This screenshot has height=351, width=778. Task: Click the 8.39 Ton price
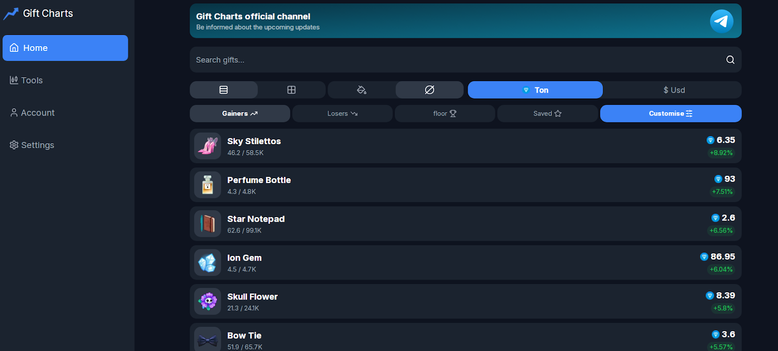[721, 296]
